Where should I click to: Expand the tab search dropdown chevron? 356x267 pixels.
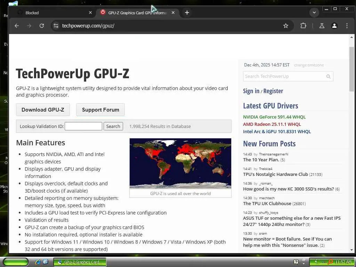tap(314, 13)
